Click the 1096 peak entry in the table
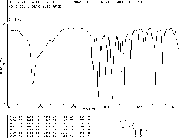The width and height of the screenshot is (179, 138). click(x=64, y=130)
